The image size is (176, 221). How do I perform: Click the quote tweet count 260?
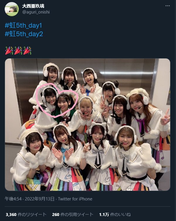point(56,215)
